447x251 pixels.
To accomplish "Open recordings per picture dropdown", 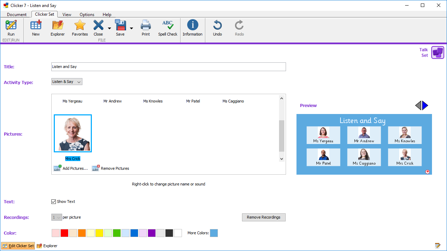I will point(57,217).
